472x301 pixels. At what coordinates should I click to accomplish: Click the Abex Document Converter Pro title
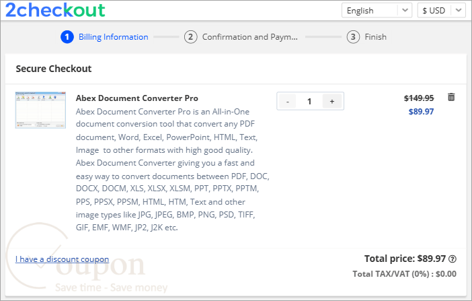point(137,98)
